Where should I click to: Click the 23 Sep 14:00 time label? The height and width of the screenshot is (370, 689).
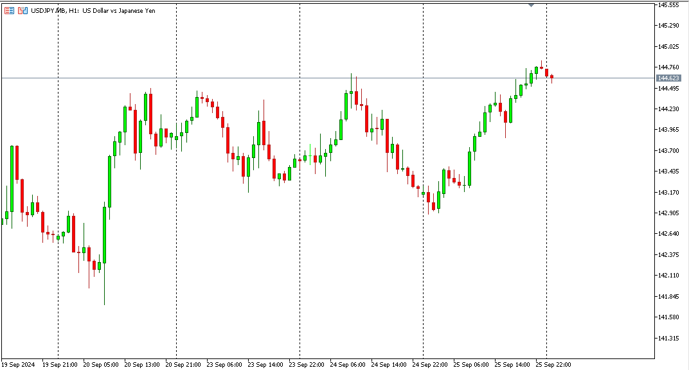[265, 364]
